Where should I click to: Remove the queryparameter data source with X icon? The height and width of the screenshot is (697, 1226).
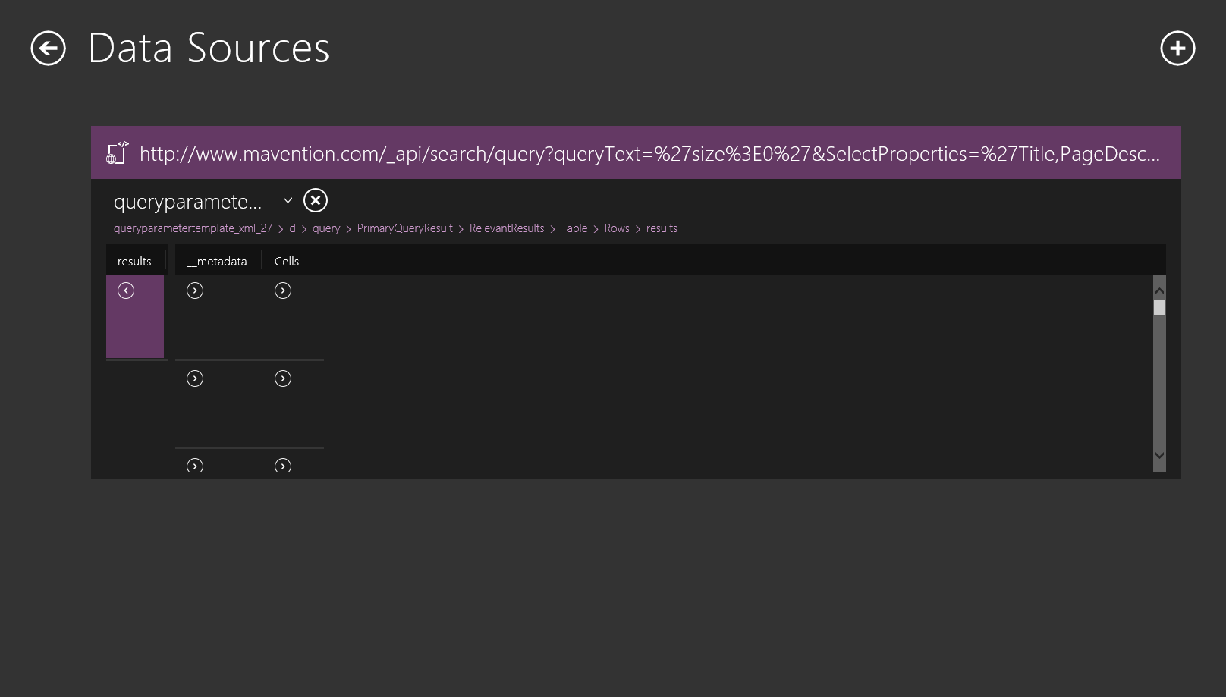point(316,200)
